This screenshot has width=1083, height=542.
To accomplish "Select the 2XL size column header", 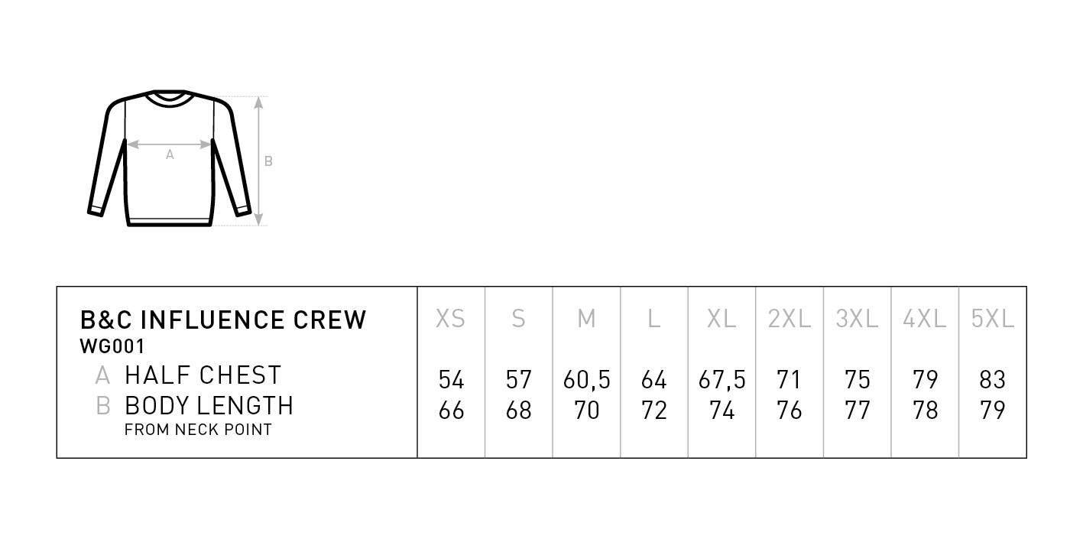I will click(x=789, y=319).
